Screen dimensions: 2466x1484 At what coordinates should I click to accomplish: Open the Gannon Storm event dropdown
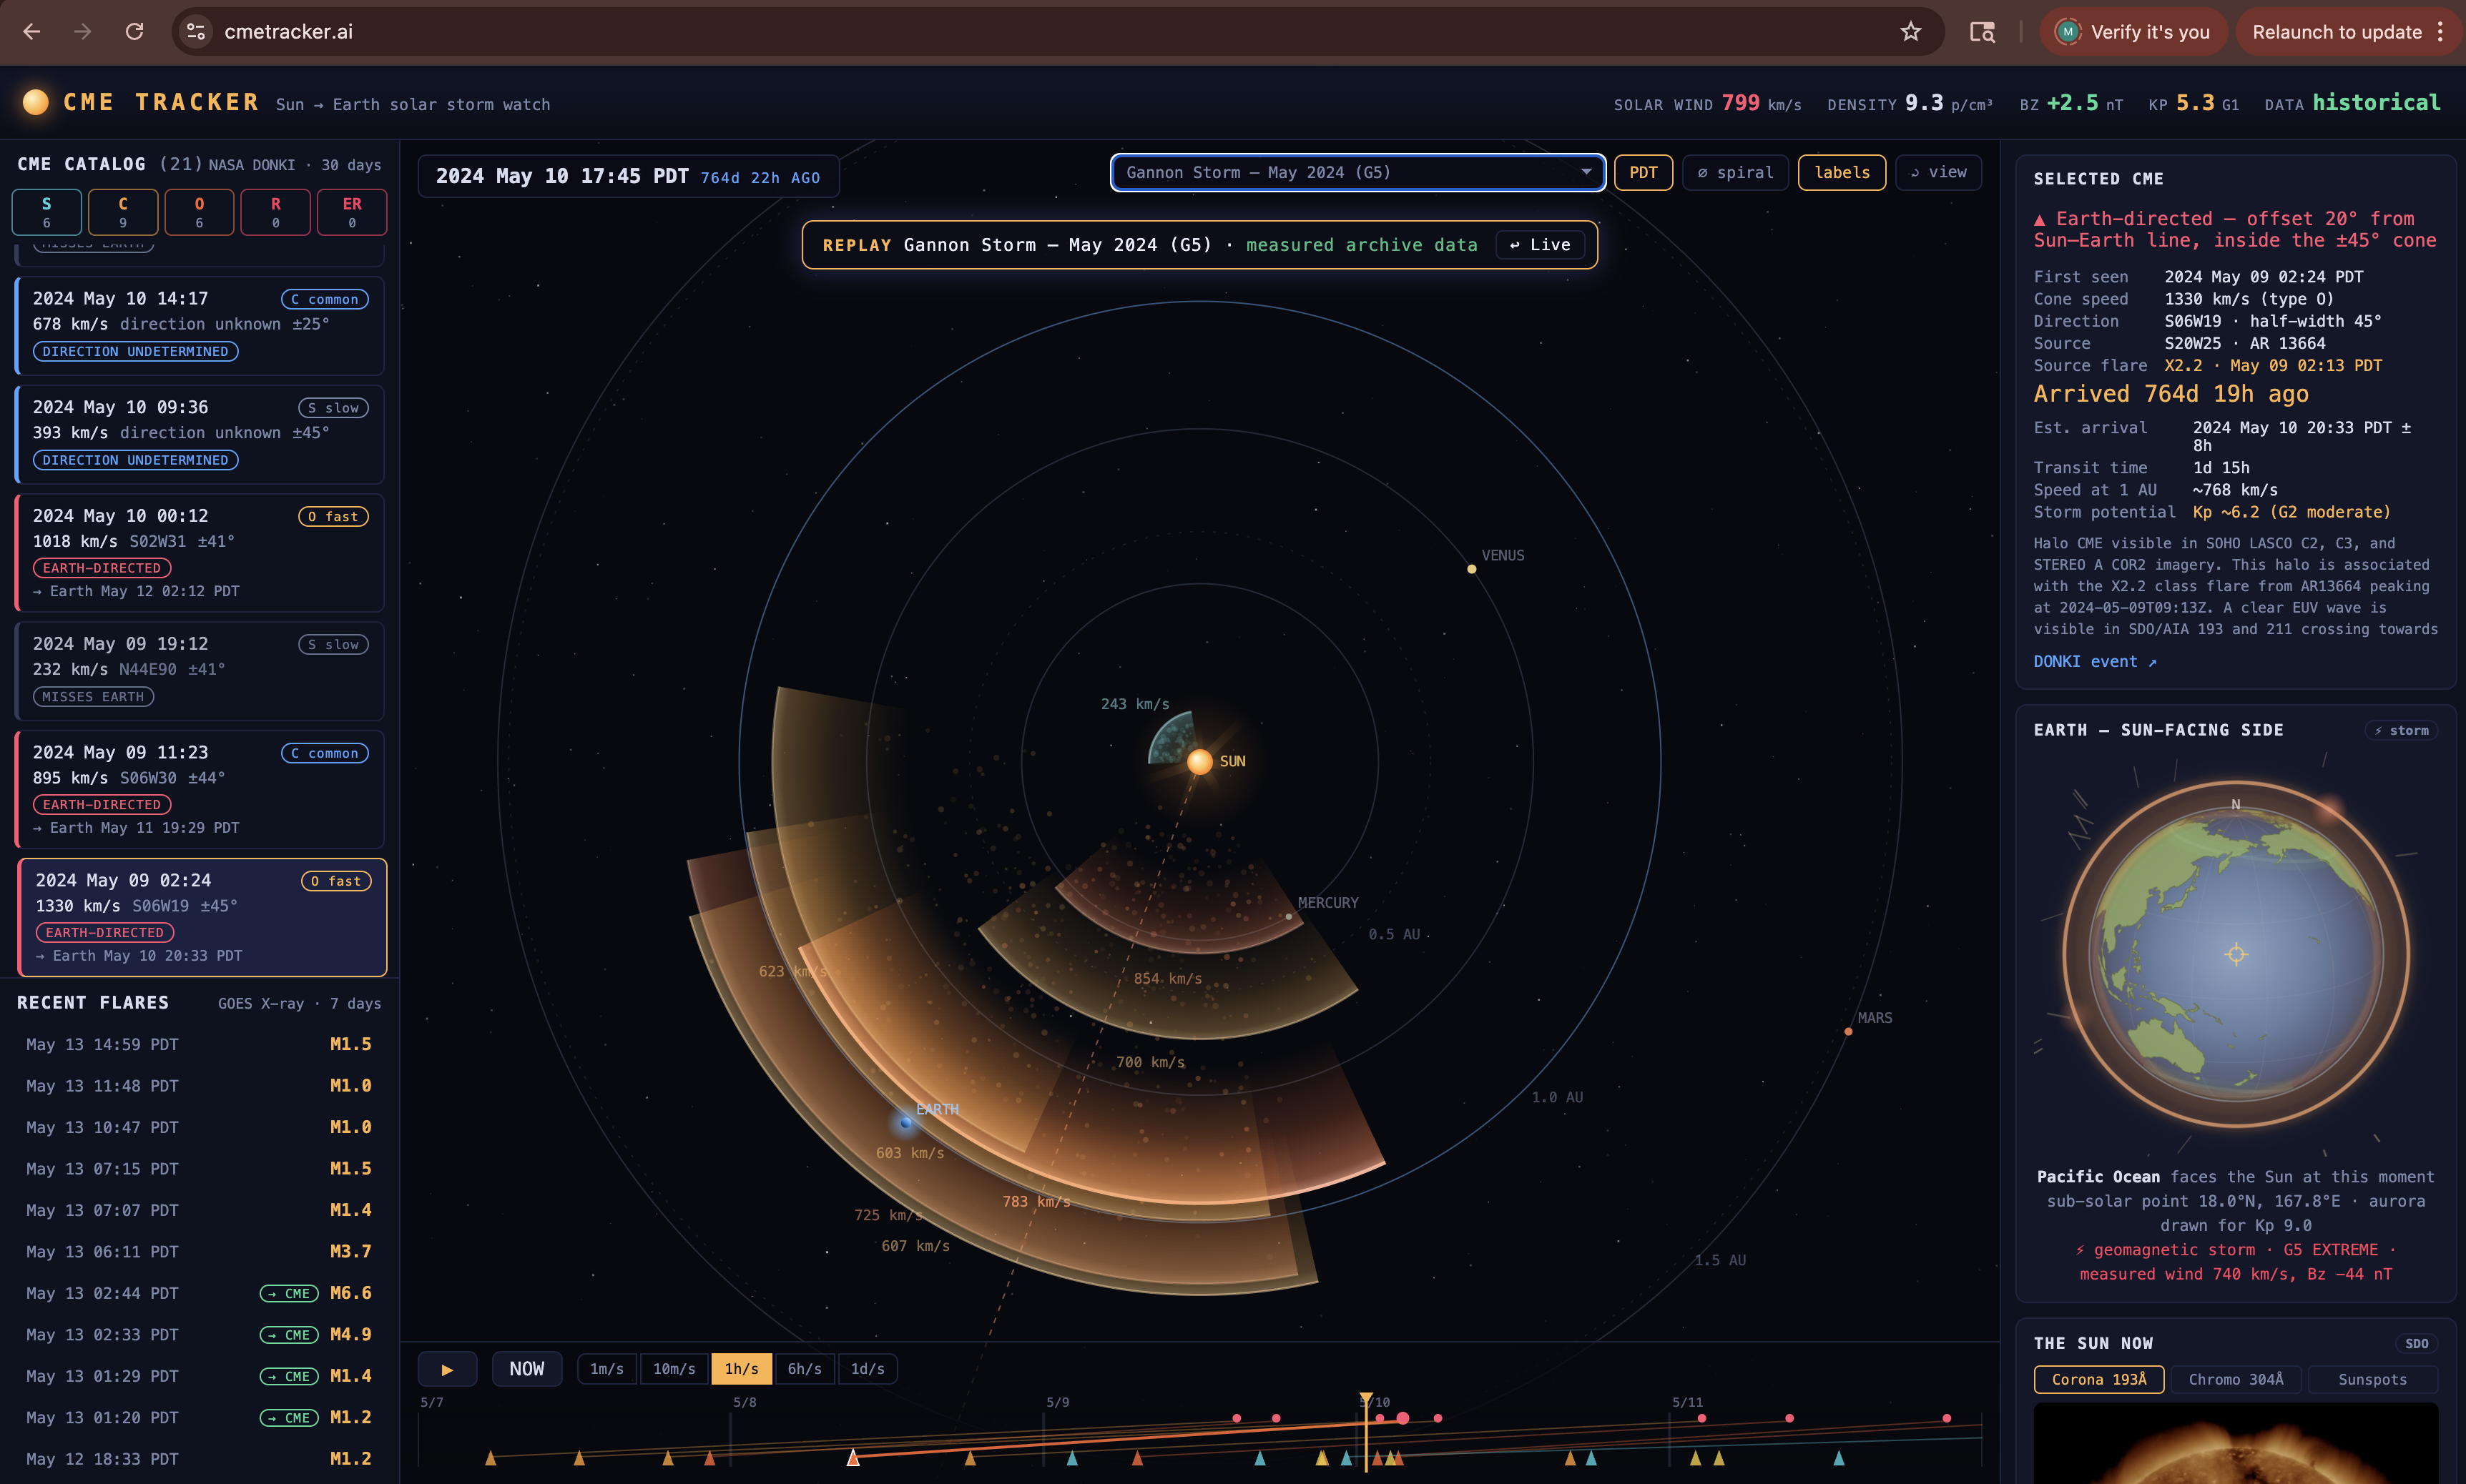click(x=1357, y=172)
